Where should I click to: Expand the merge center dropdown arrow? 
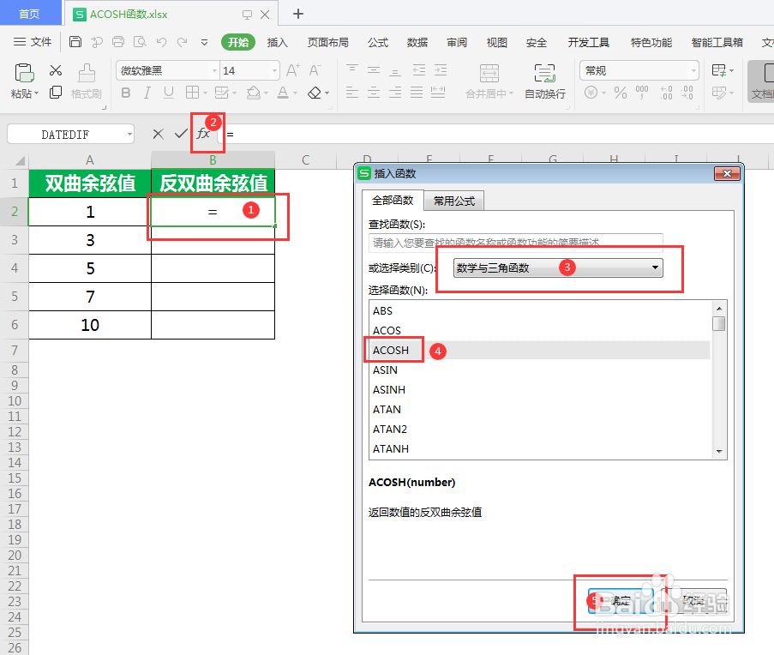point(512,93)
